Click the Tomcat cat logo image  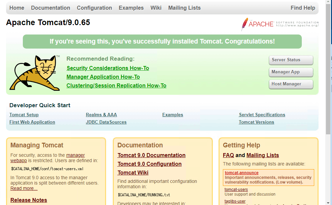[x=35, y=73]
